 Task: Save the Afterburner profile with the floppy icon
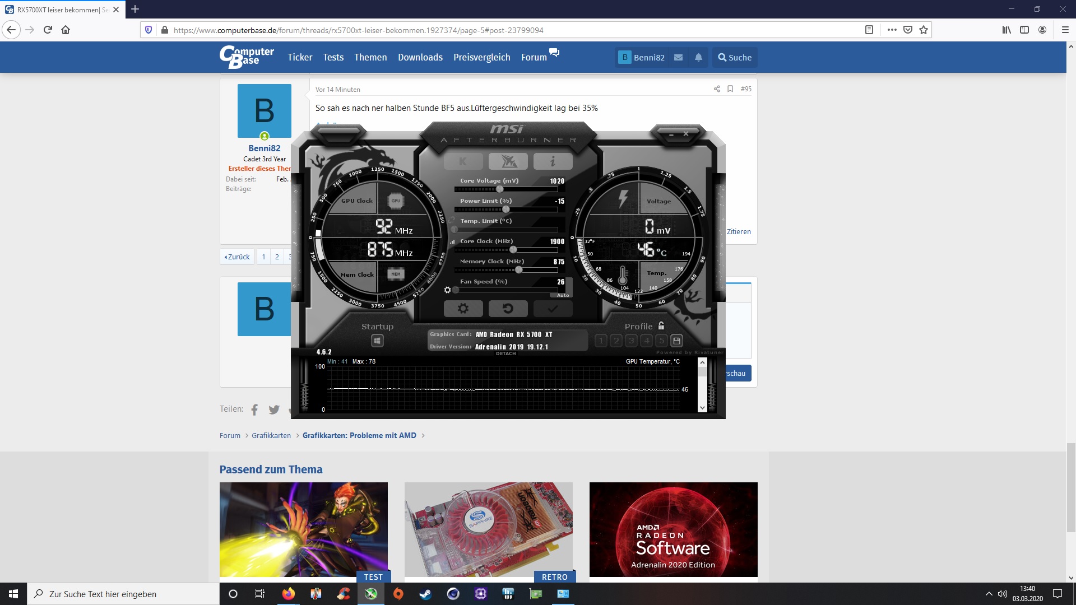click(676, 341)
